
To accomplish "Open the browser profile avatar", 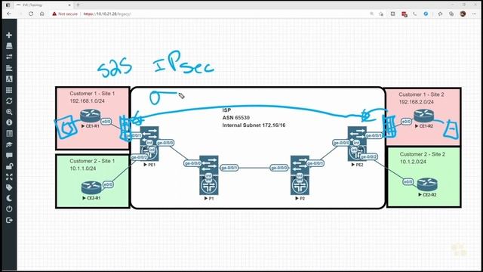I will click(x=463, y=14).
